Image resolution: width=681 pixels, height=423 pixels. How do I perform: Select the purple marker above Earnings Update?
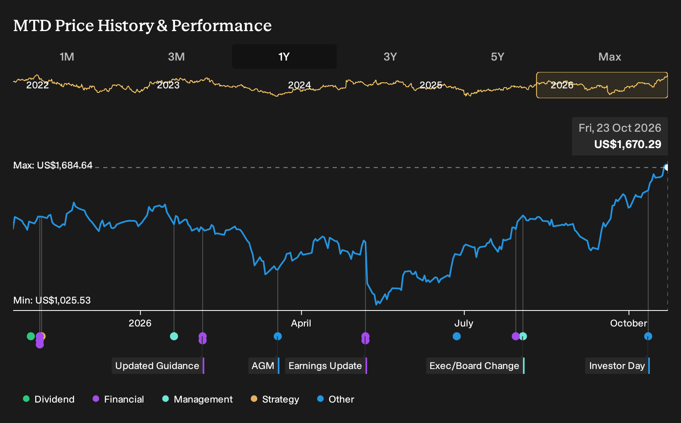pos(365,338)
